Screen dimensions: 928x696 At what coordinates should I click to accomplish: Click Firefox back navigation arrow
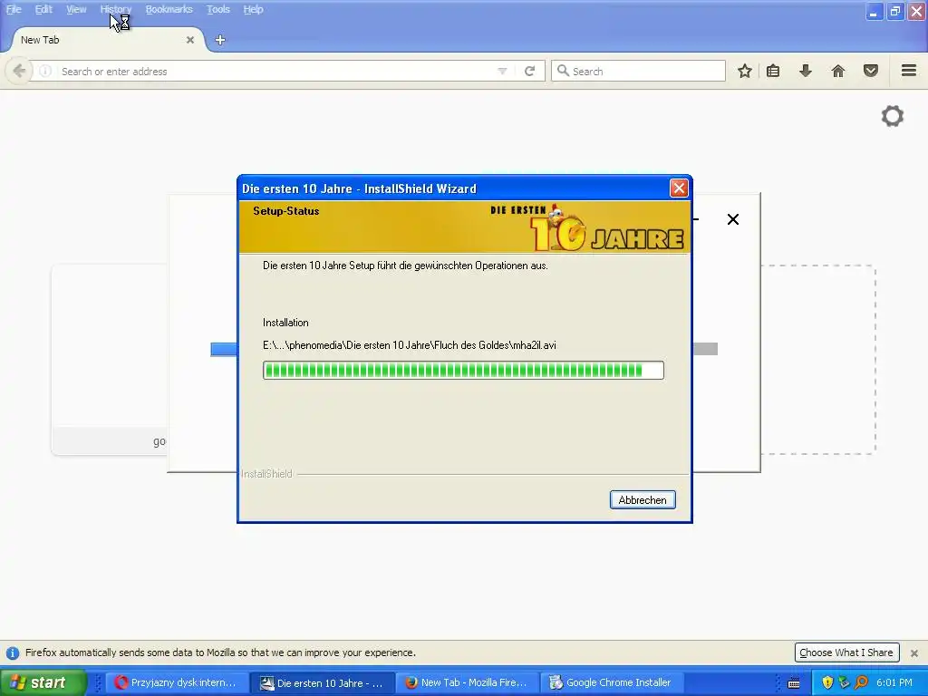pos(19,71)
